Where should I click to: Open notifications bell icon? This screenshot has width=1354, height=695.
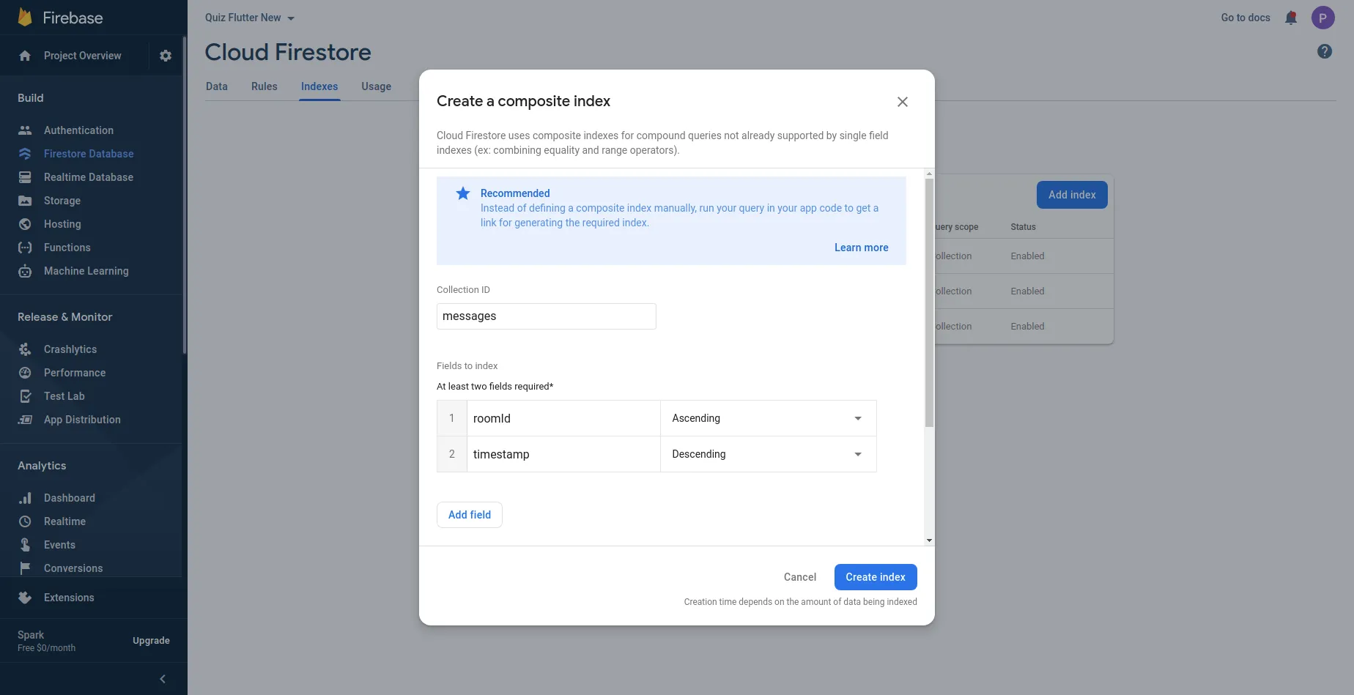pyautogui.click(x=1291, y=18)
